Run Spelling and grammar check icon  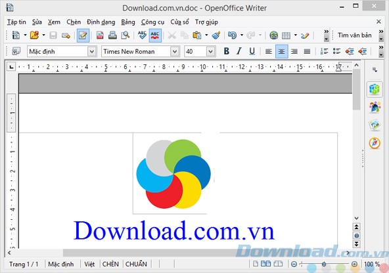(142, 35)
